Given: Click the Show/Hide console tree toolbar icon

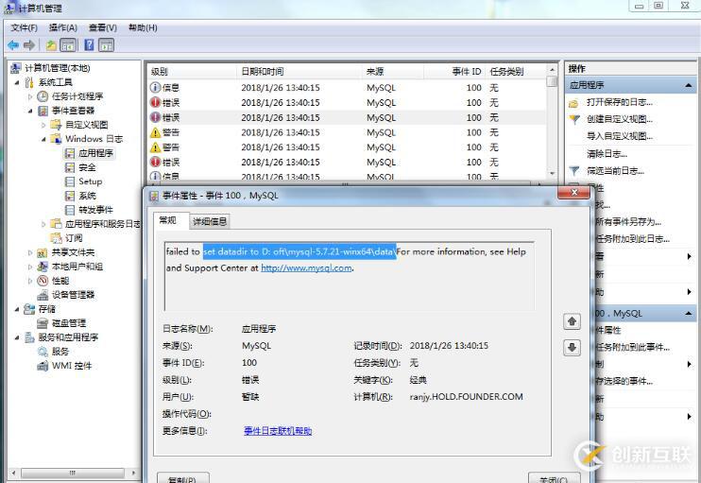Looking at the screenshot, I should [68, 44].
